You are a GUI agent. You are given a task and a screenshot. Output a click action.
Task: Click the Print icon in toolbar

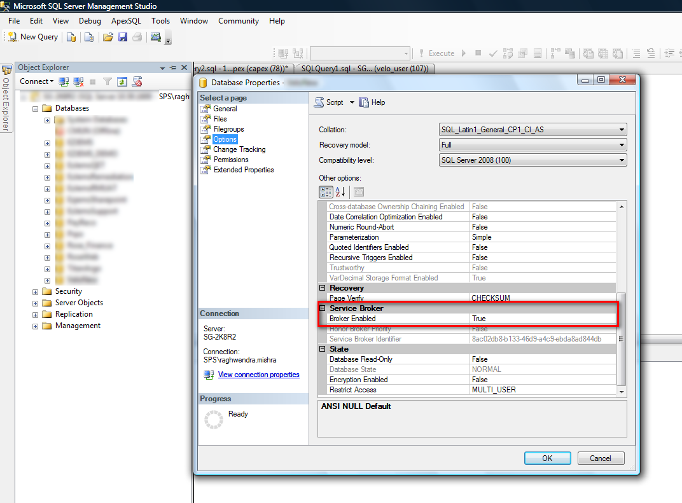[137, 38]
